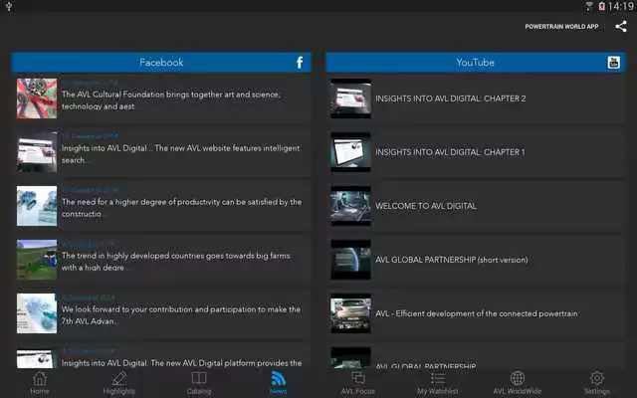637x398 pixels.
Task: Play AVL Global Partnership (short version)
Action: [x=476, y=260]
